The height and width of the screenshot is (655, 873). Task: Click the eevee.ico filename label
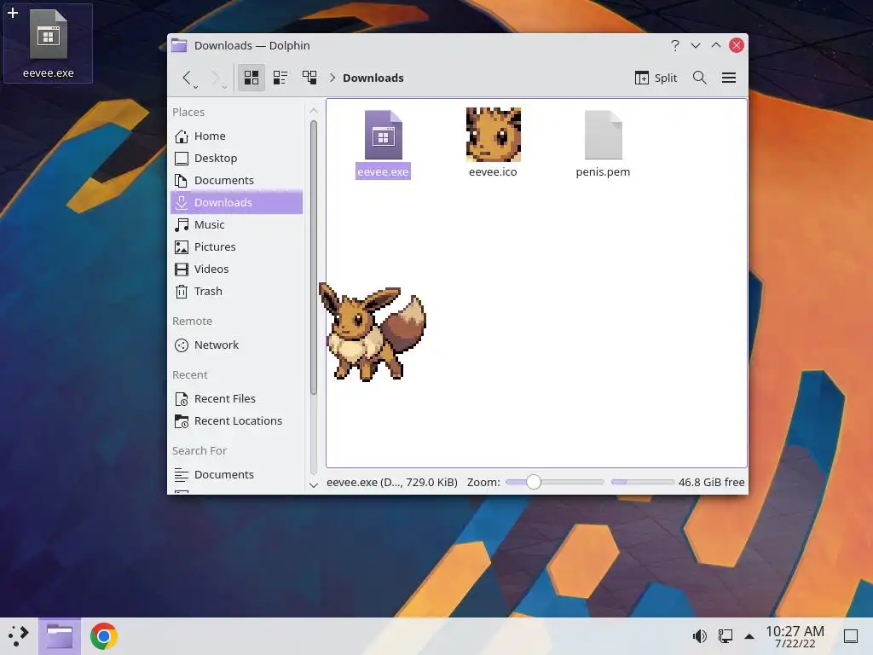click(x=493, y=171)
